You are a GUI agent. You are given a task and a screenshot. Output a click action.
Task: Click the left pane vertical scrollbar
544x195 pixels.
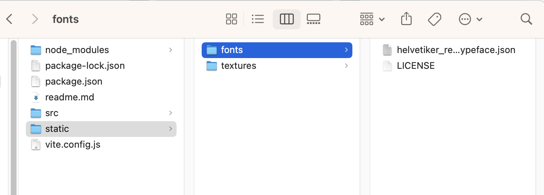[14, 118]
